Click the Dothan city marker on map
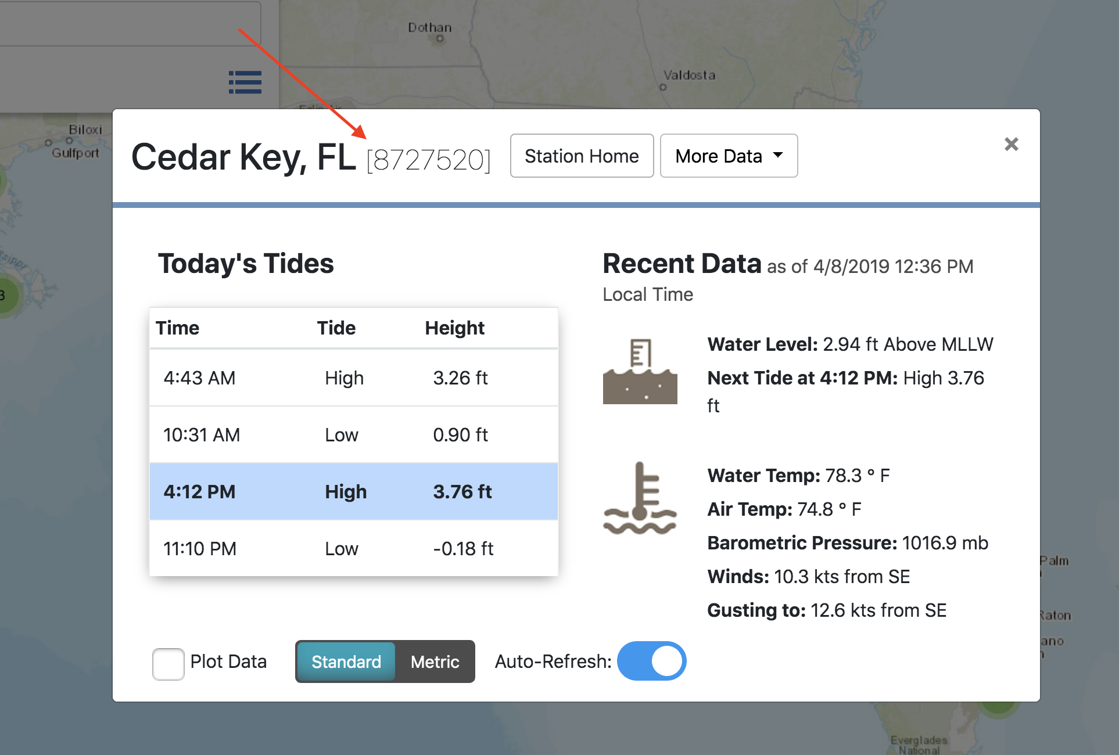The height and width of the screenshot is (755, 1119). click(440, 39)
